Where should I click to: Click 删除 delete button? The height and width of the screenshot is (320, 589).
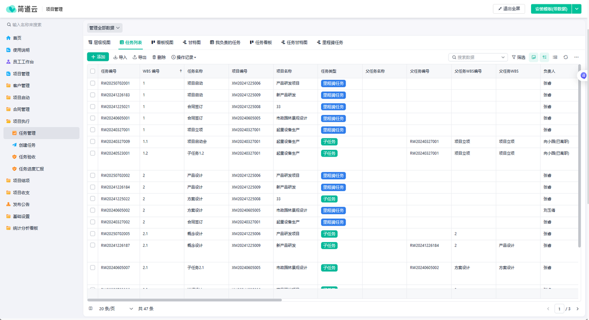point(159,57)
